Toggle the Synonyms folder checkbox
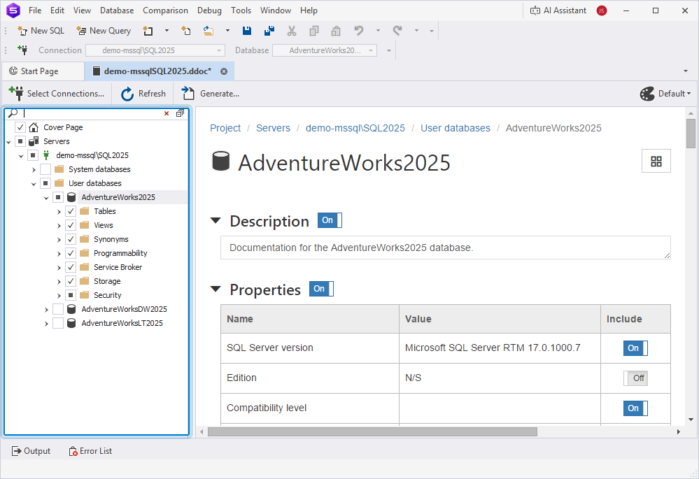Viewport: 699px width, 479px height. (71, 239)
